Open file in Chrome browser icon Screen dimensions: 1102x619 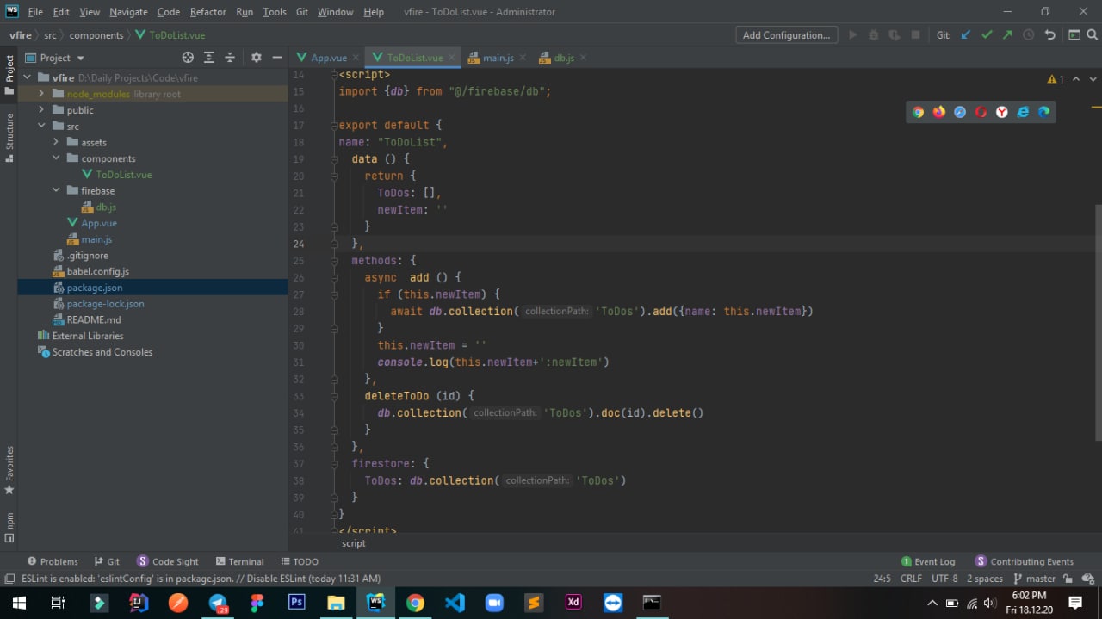(x=918, y=112)
